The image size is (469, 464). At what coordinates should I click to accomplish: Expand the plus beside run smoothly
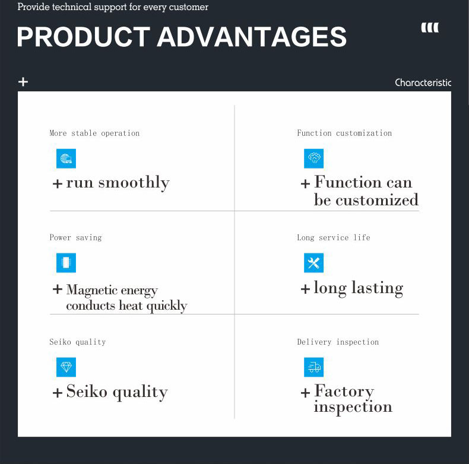58,184
